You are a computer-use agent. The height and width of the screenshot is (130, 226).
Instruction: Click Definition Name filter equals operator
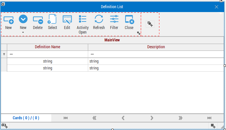pos(11,54)
